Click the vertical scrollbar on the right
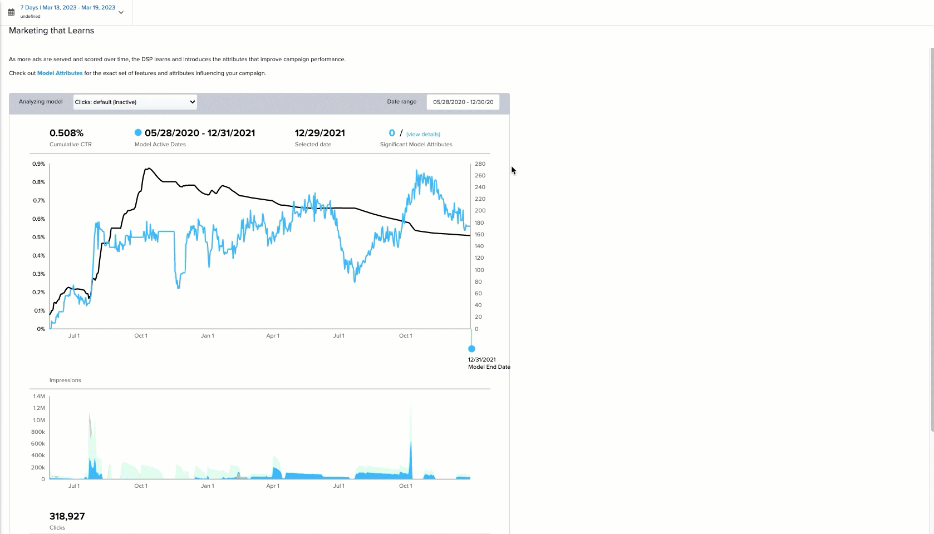 (931, 239)
